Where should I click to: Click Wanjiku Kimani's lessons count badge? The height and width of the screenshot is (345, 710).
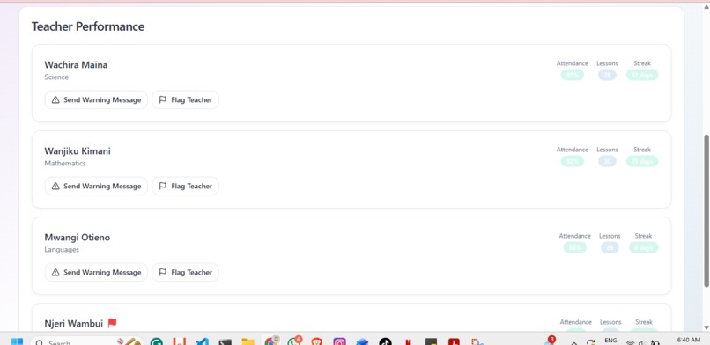click(607, 161)
